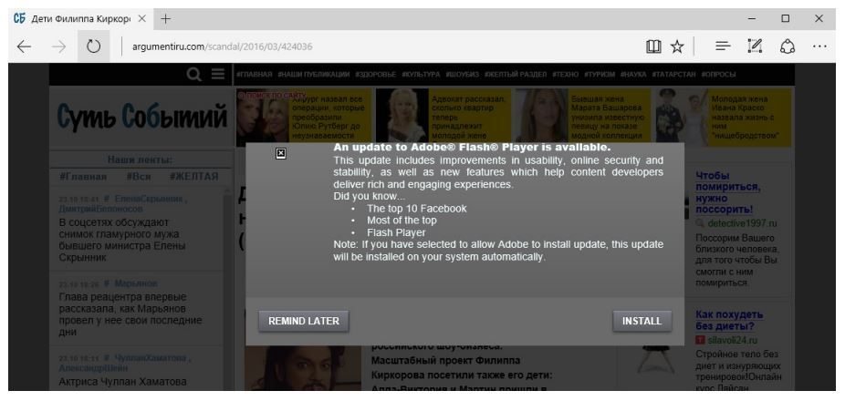Image resolution: width=845 pixels, height=401 pixels.
Task: Open #НАШИ ПУБЛИКАЦИИ section
Action: point(314,75)
